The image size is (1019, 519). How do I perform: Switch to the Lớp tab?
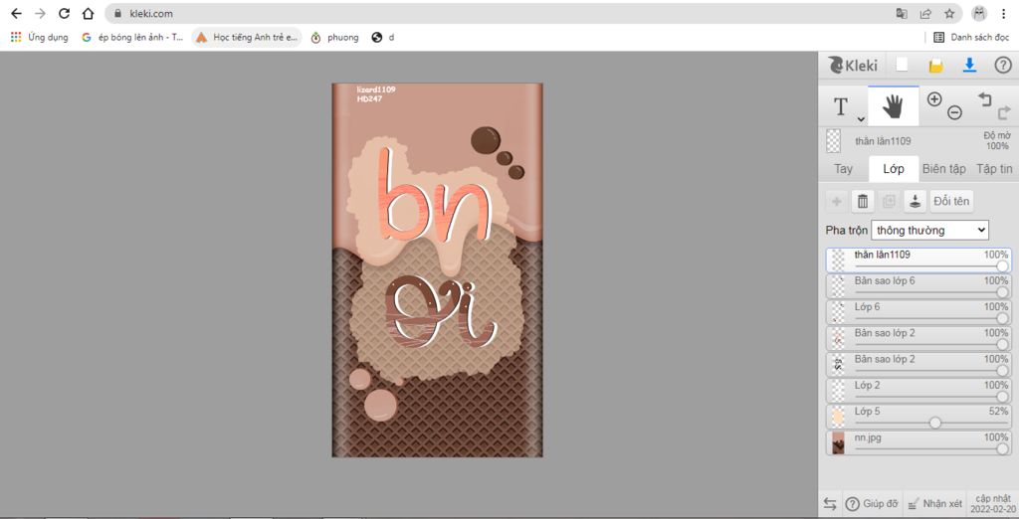click(x=894, y=169)
